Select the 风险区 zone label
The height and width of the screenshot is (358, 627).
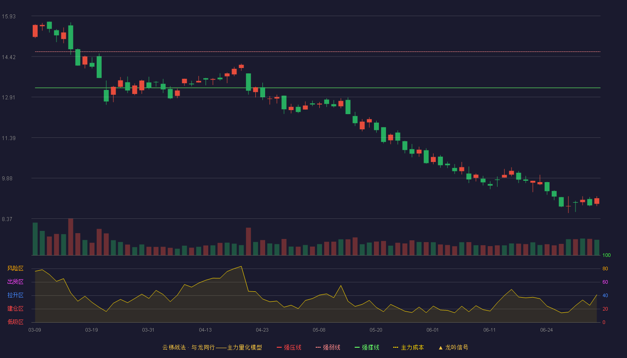click(15, 268)
